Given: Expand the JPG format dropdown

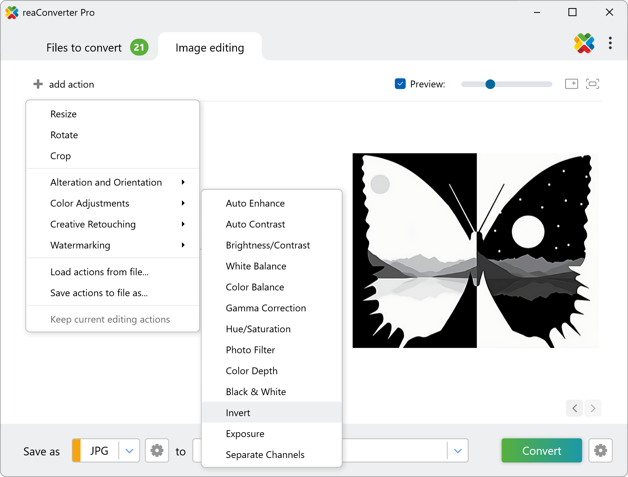Looking at the screenshot, I should coord(129,451).
